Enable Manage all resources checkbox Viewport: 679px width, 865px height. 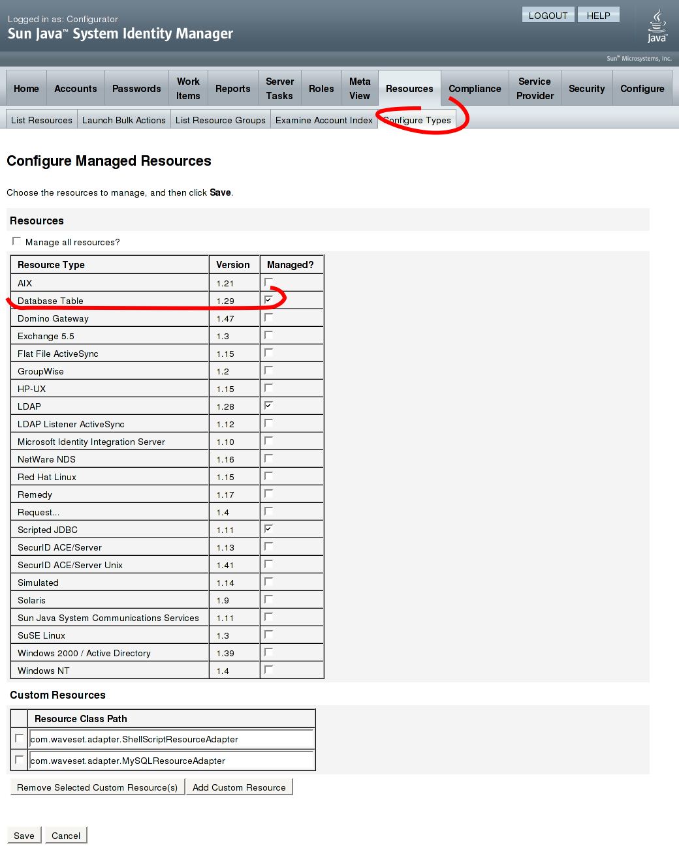tap(16, 241)
